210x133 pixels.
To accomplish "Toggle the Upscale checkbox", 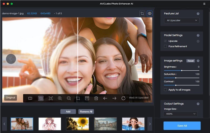I will click(165, 41).
